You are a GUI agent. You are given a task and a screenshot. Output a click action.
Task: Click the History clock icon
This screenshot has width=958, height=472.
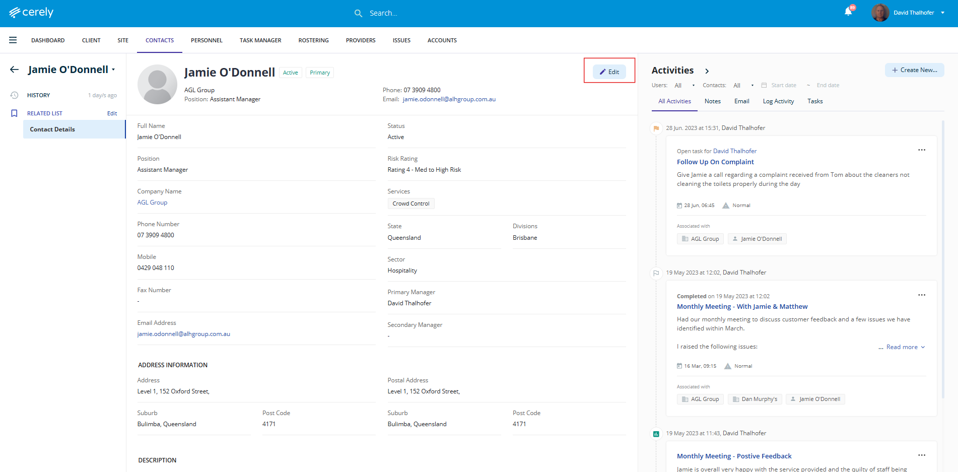coord(15,95)
